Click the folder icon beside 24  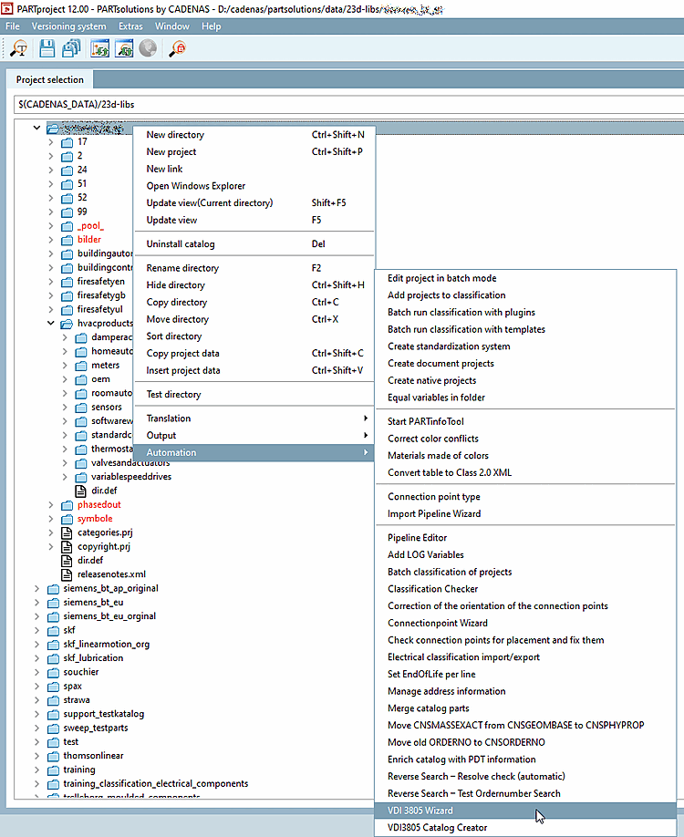point(67,170)
